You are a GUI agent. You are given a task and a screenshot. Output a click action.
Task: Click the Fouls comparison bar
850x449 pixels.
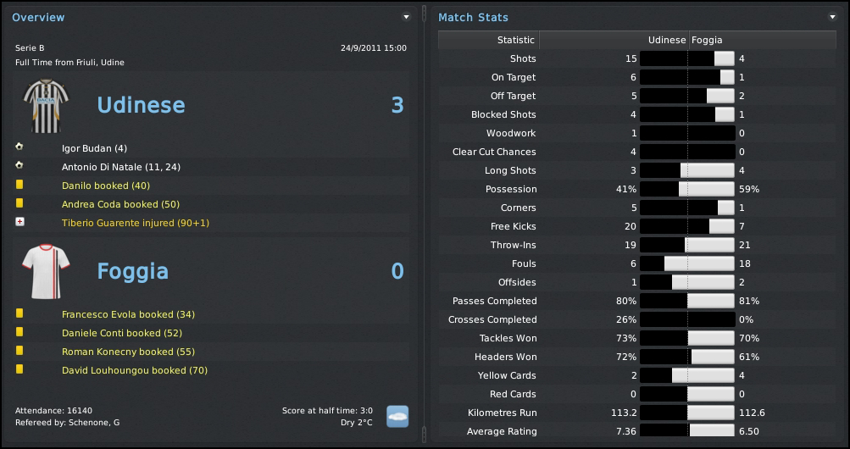pyautogui.click(x=687, y=263)
